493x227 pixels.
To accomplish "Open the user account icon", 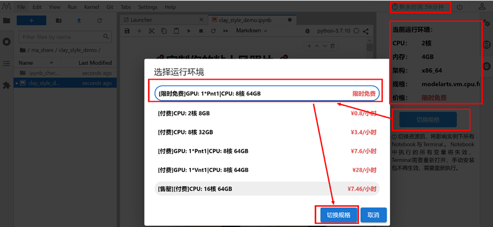I will 482,7.
